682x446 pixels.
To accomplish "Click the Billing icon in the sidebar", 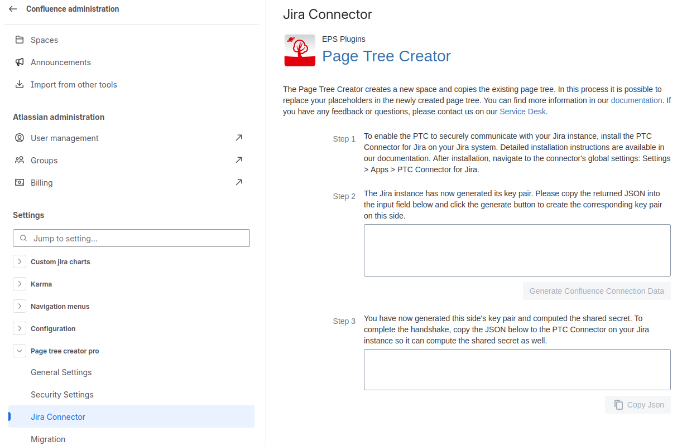I will point(20,183).
